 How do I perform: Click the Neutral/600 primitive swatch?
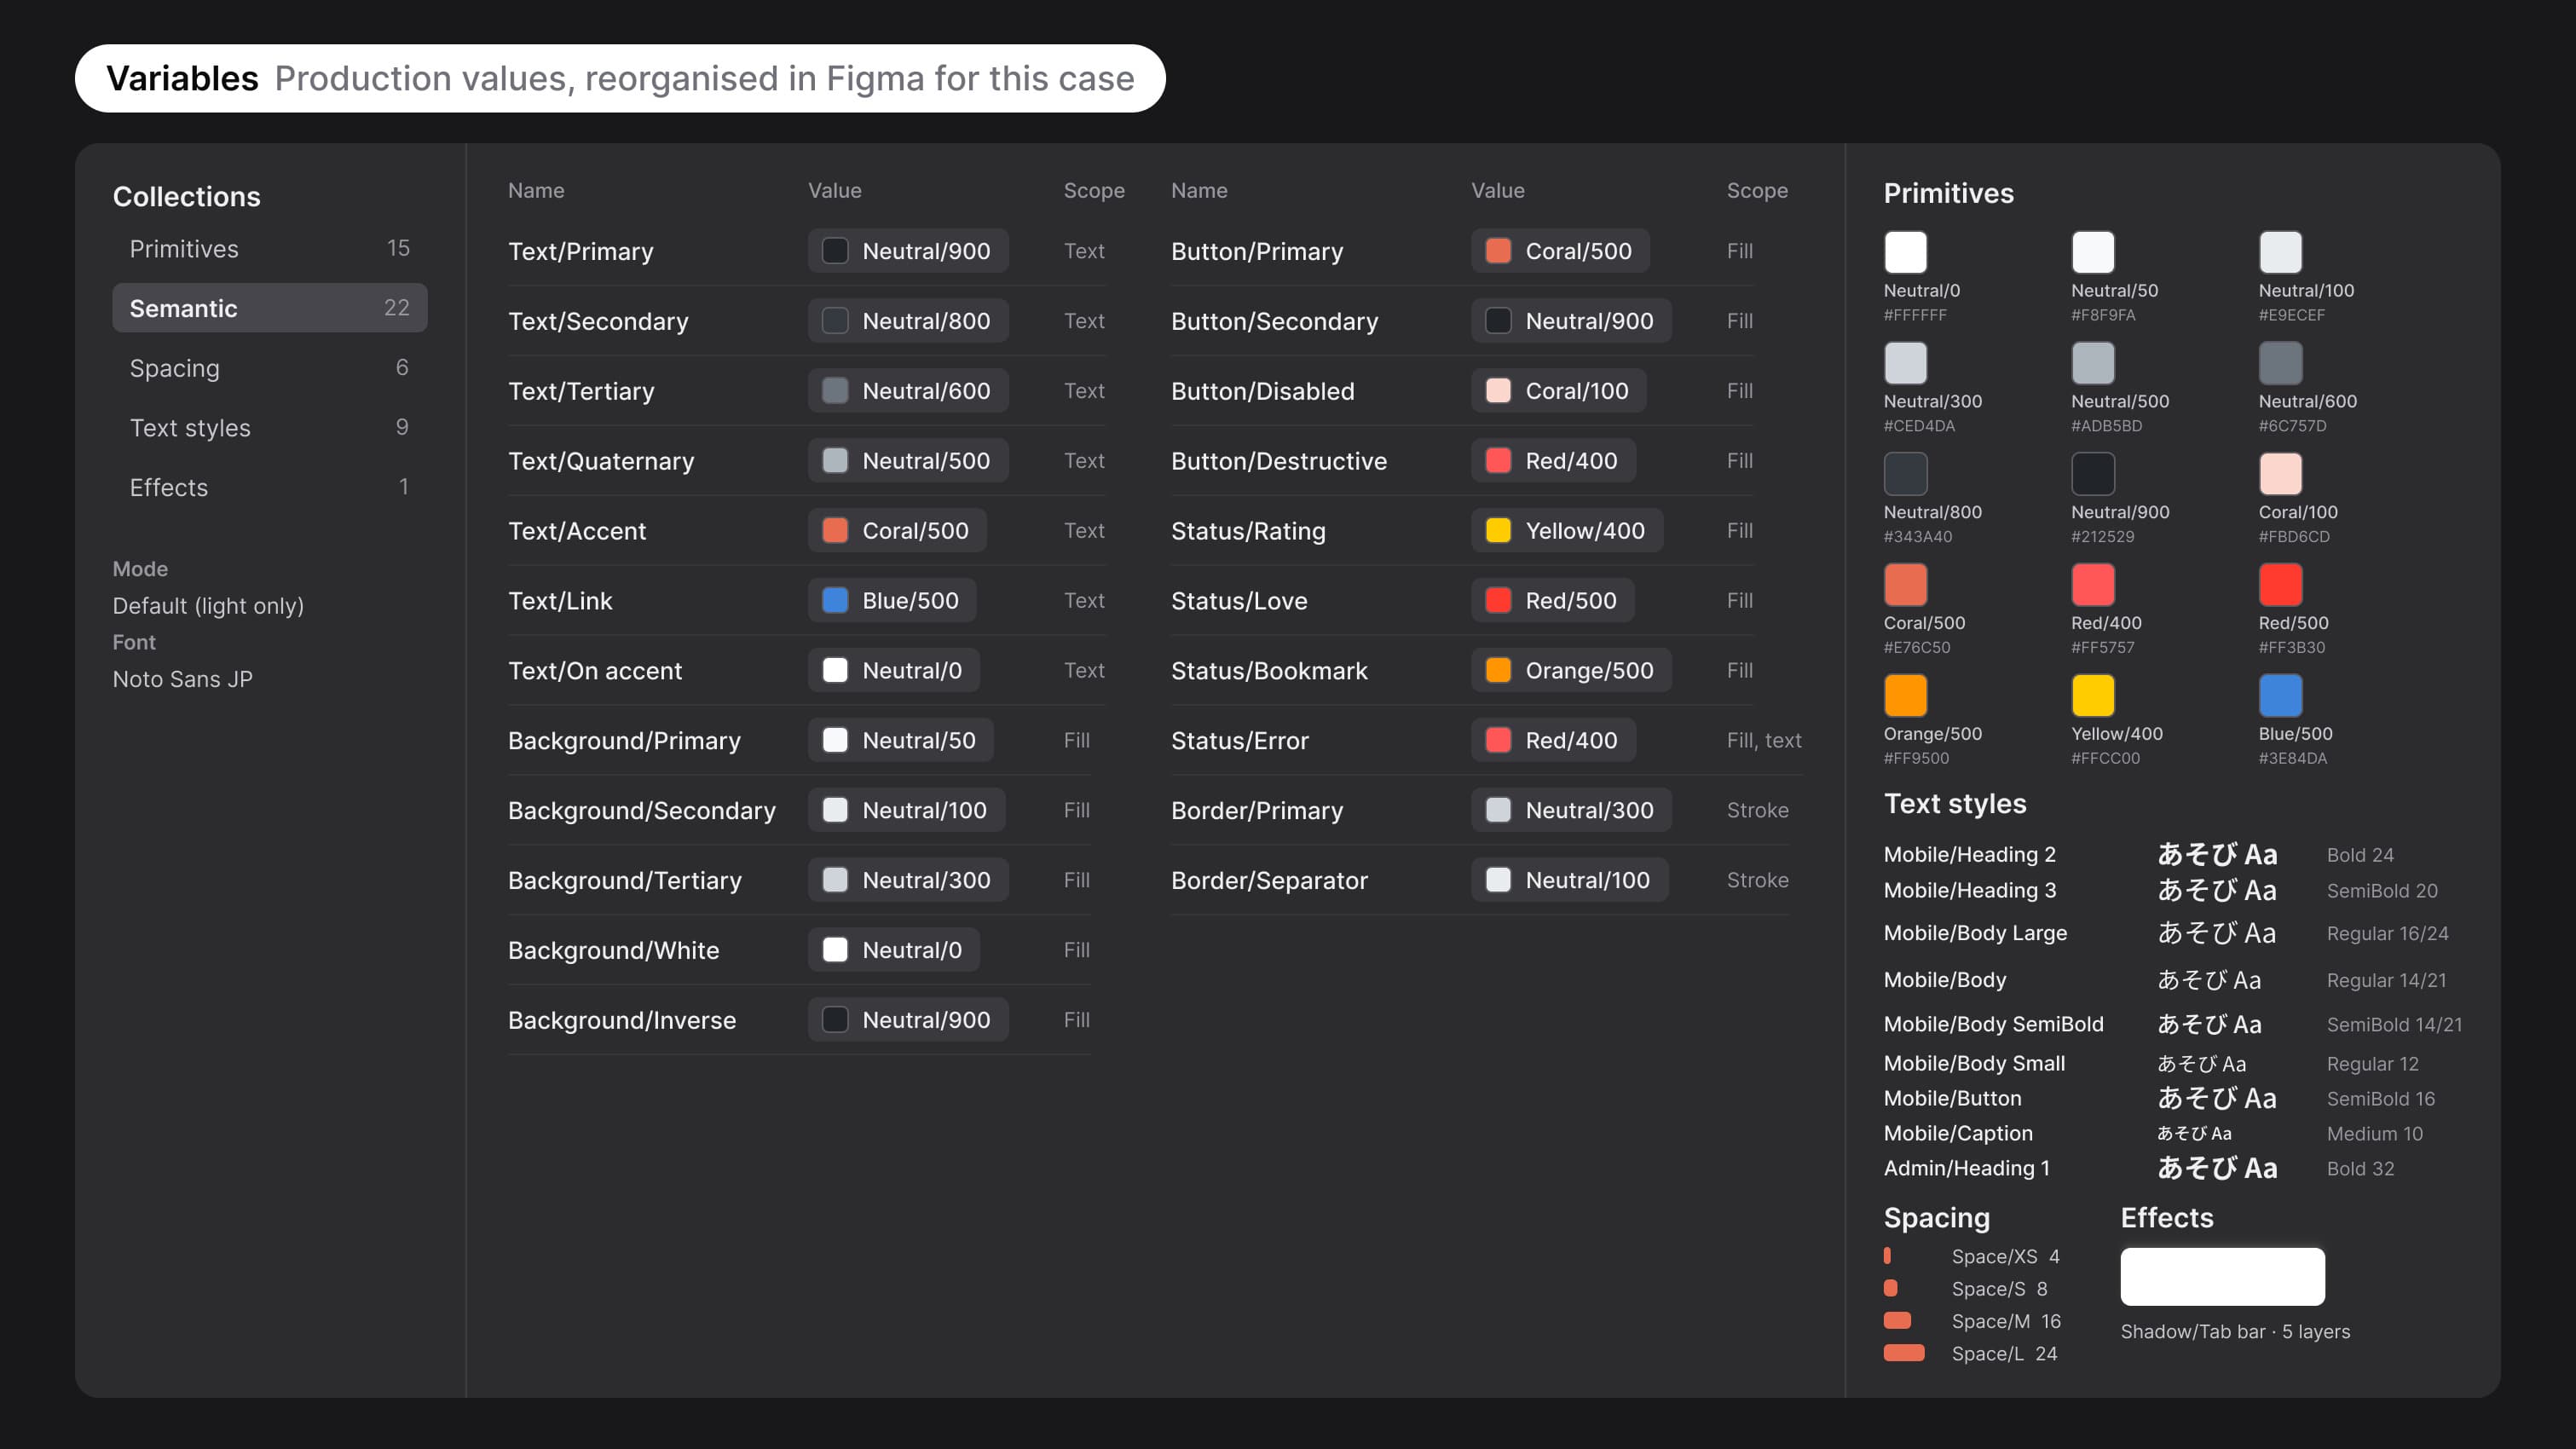(2281, 363)
